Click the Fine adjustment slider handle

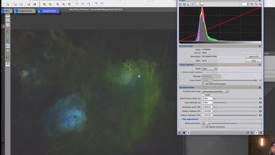[237, 123]
